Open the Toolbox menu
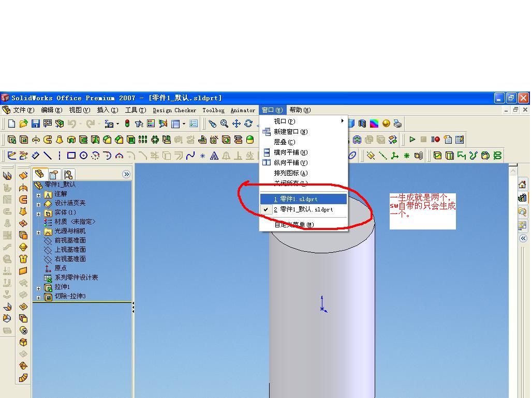This screenshot has height=398, width=532. [213, 110]
